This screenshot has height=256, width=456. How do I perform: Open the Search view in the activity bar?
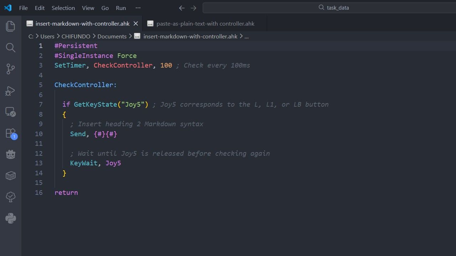pos(11,48)
